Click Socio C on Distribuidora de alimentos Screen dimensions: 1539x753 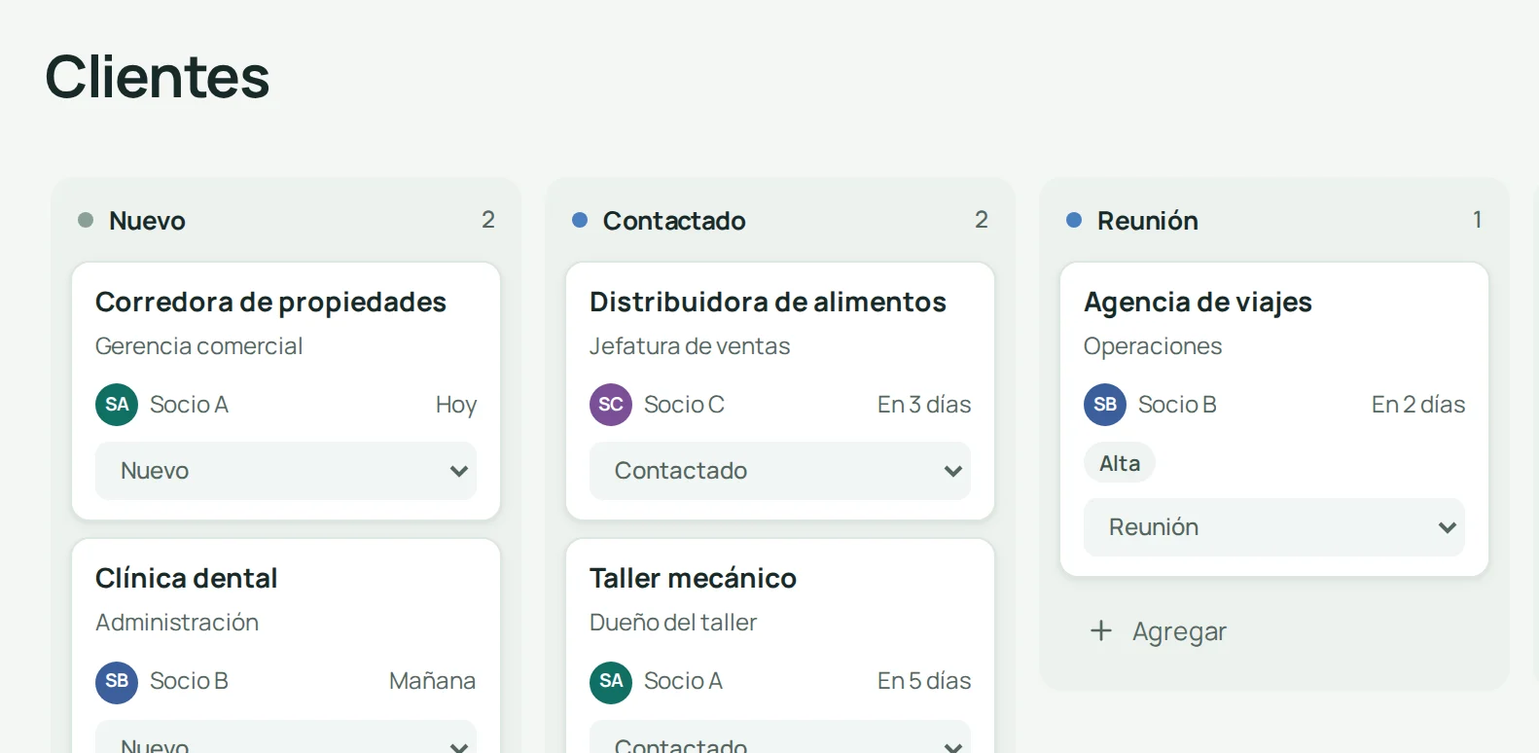[684, 405]
